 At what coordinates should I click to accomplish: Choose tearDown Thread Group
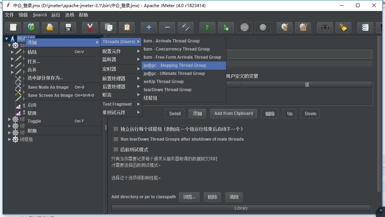(184, 89)
